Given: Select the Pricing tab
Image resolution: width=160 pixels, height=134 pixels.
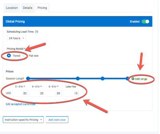Looking at the screenshot, I should pos(42,8).
